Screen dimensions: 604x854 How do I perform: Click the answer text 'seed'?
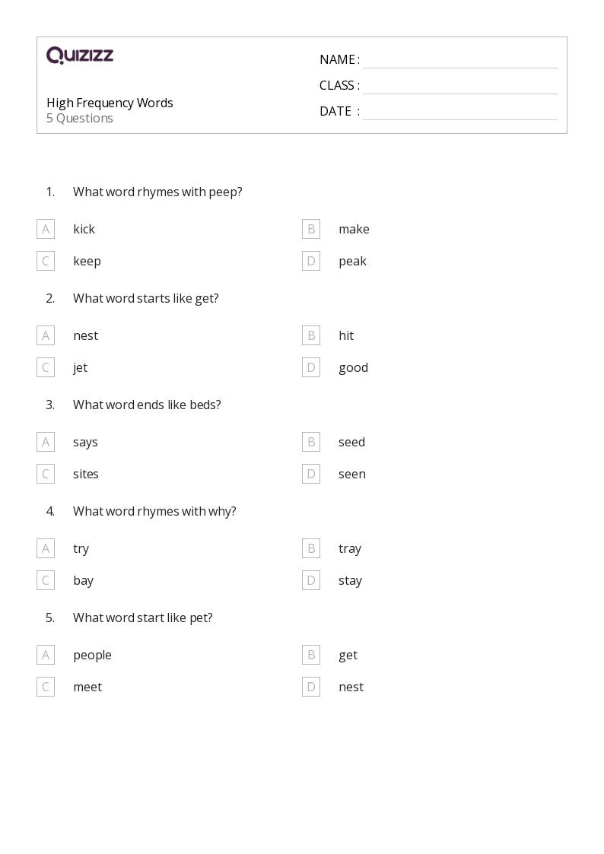coord(351,442)
